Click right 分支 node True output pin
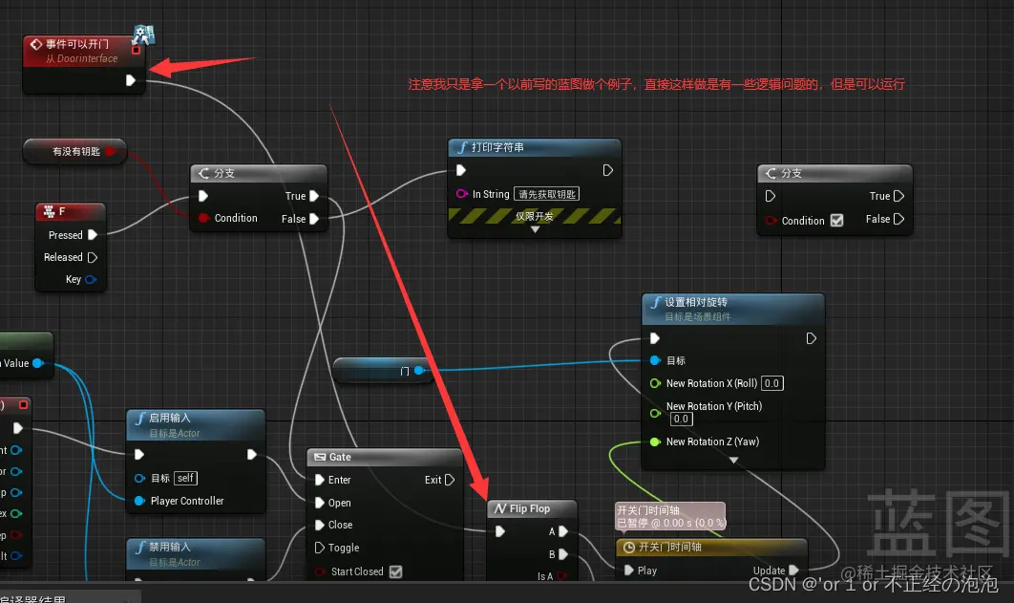The height and width of the screenshot is (603, 1014). point(898,196)
